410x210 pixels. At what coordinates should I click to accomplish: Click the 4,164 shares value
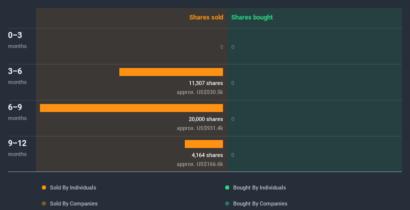[x=207, y=155]
